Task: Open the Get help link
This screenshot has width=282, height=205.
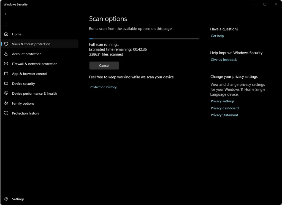Action: coord(217,36)
